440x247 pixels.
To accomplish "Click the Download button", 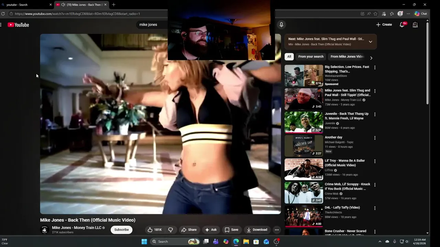I will pyautogui.click(x=257, y=230).
